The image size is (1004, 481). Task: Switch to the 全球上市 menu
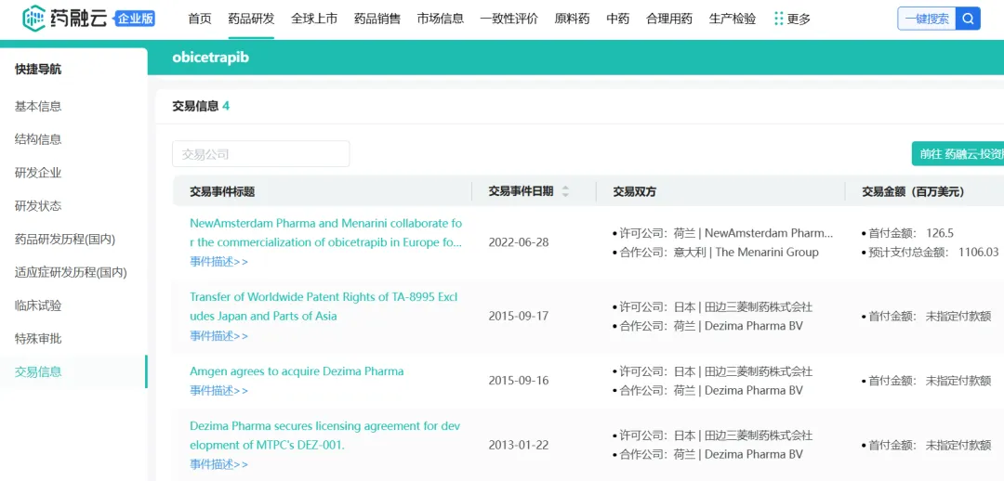(314, 19)
